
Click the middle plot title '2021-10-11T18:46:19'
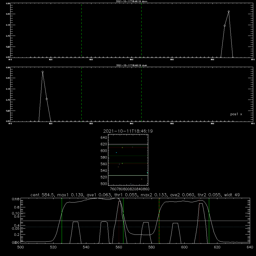click(x=128, y=131)
